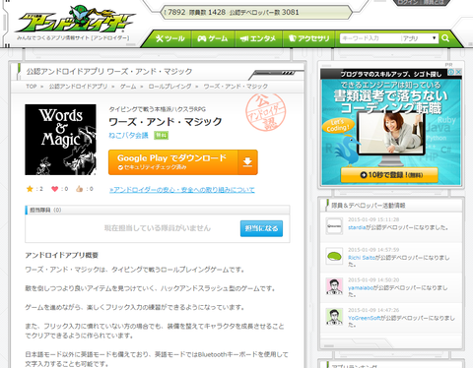Click the 隊員数 1428 counter
The height and width of the screenshot is (368, 473).
207,13
